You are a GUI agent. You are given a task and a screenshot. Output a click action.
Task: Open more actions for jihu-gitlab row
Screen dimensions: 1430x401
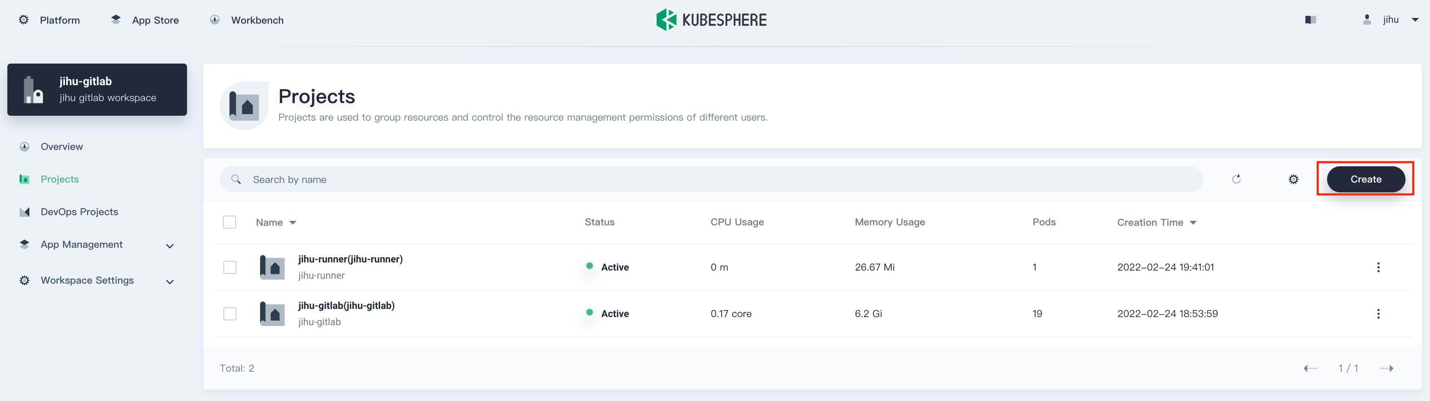(x=1378, y=314)
